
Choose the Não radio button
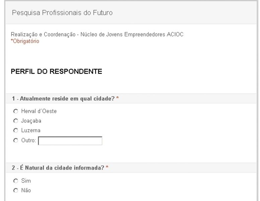[15, 191]
